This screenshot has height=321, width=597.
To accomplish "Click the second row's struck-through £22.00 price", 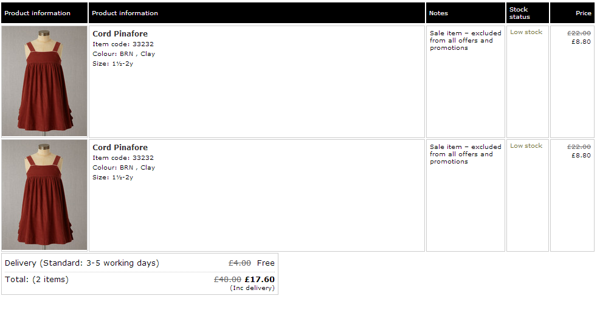I will pyautogui.click(x=579, y=147).
